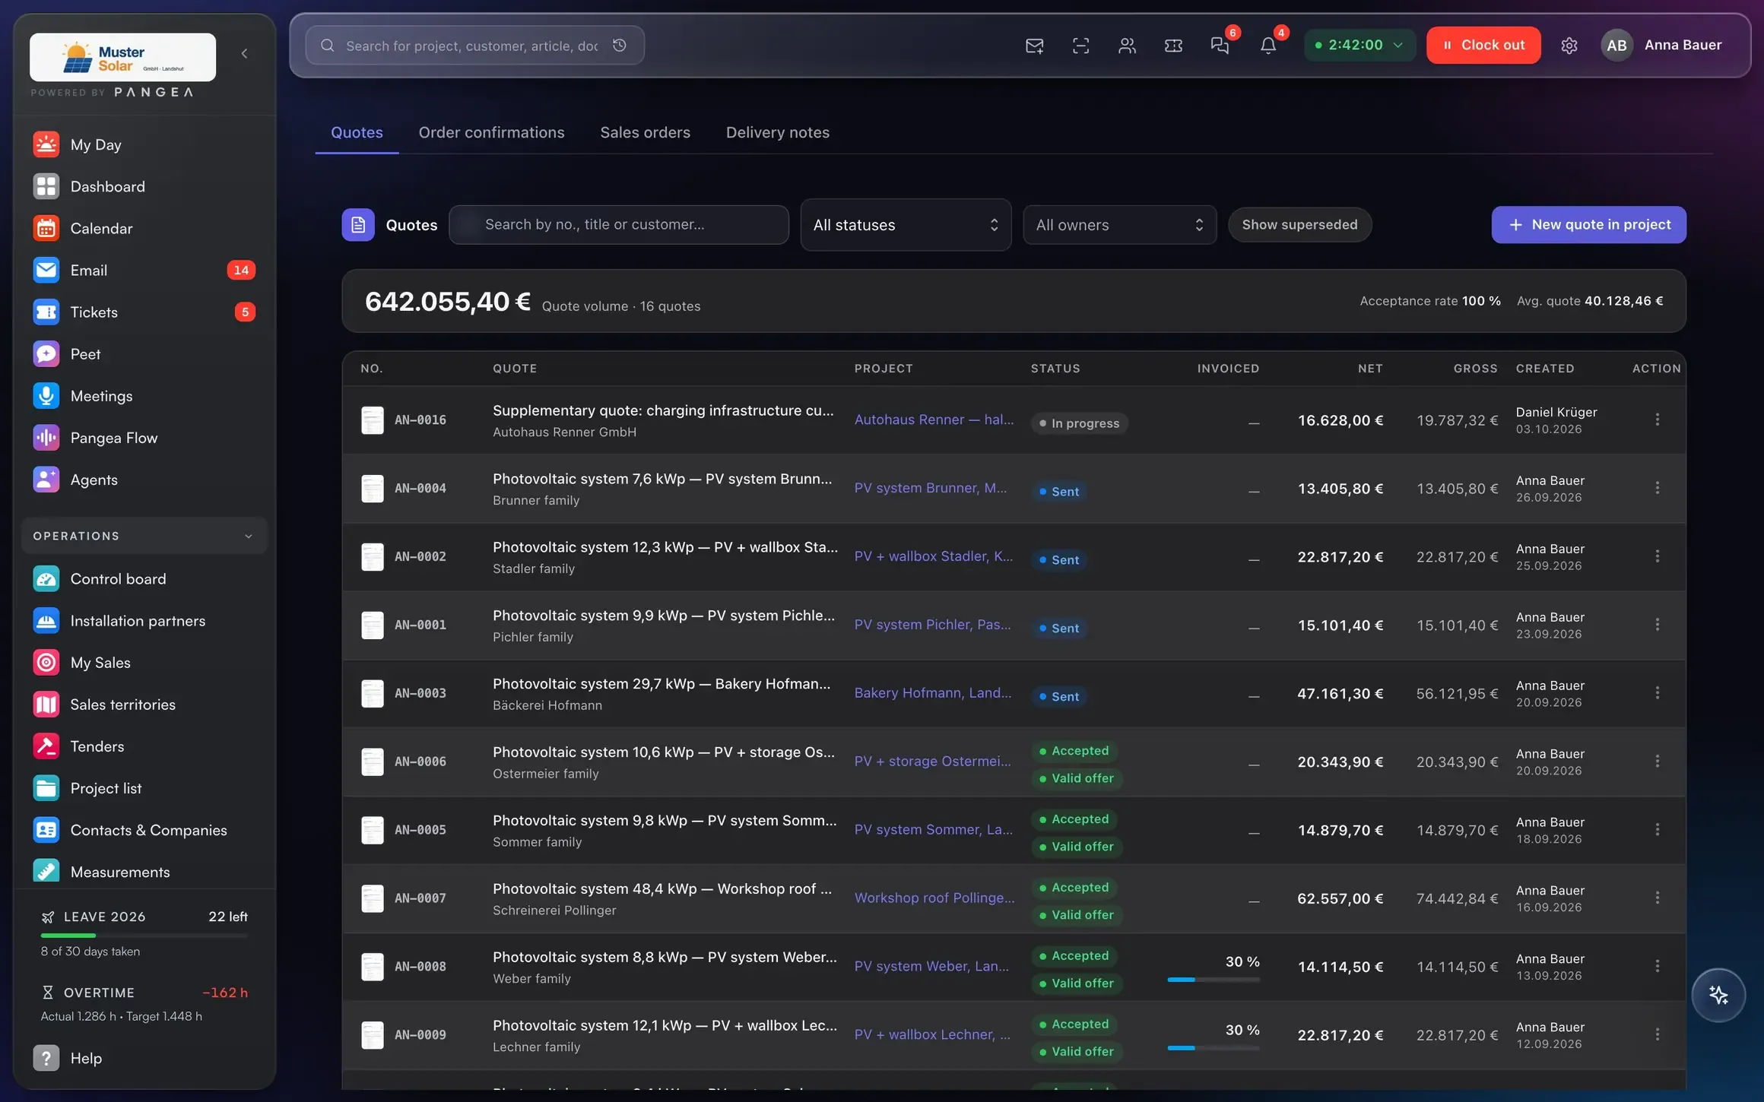Open settings gear icon

1569,46
